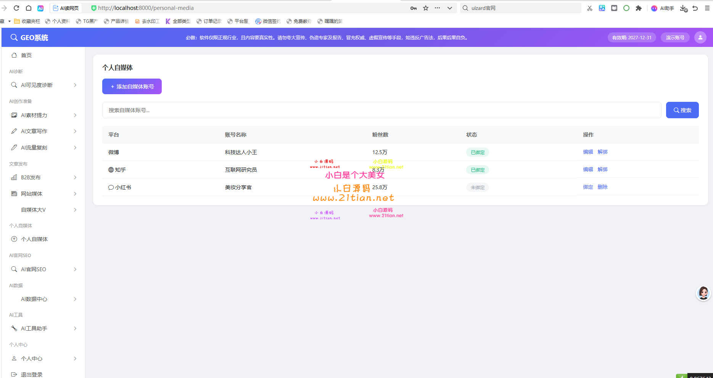Viewport: 713px width, 378px height.
Task: Click the 演示账号 badge
Action: coord(675,37)
